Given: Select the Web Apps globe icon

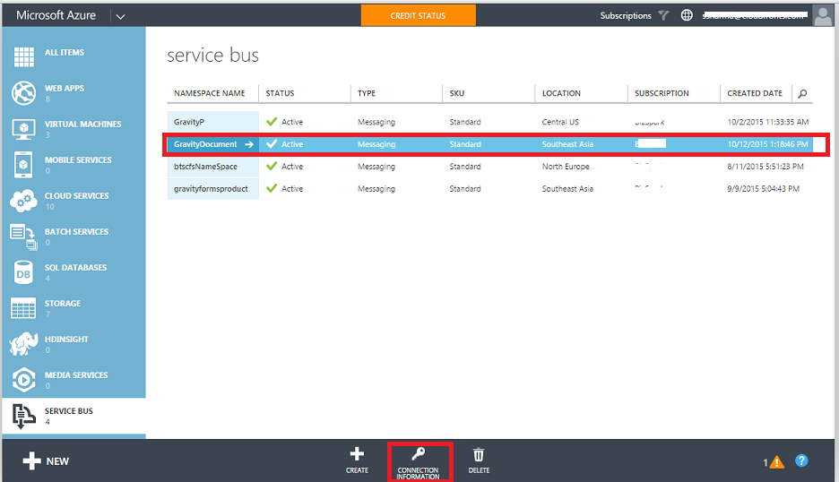Looking at the screenshot, I should point(23,92).
